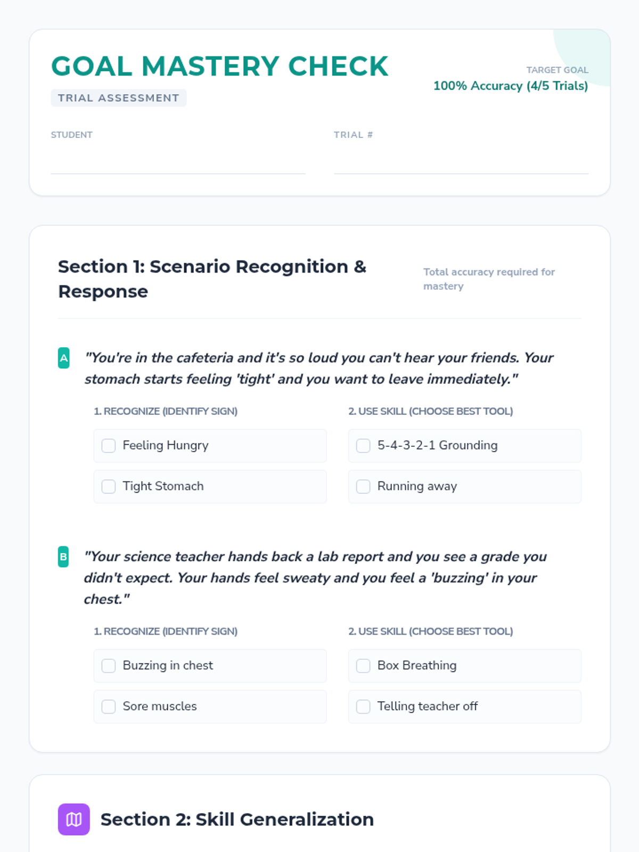The image size is (639, 852).
Task: Tick the Sore muscles checkbox
Action: 109,706
